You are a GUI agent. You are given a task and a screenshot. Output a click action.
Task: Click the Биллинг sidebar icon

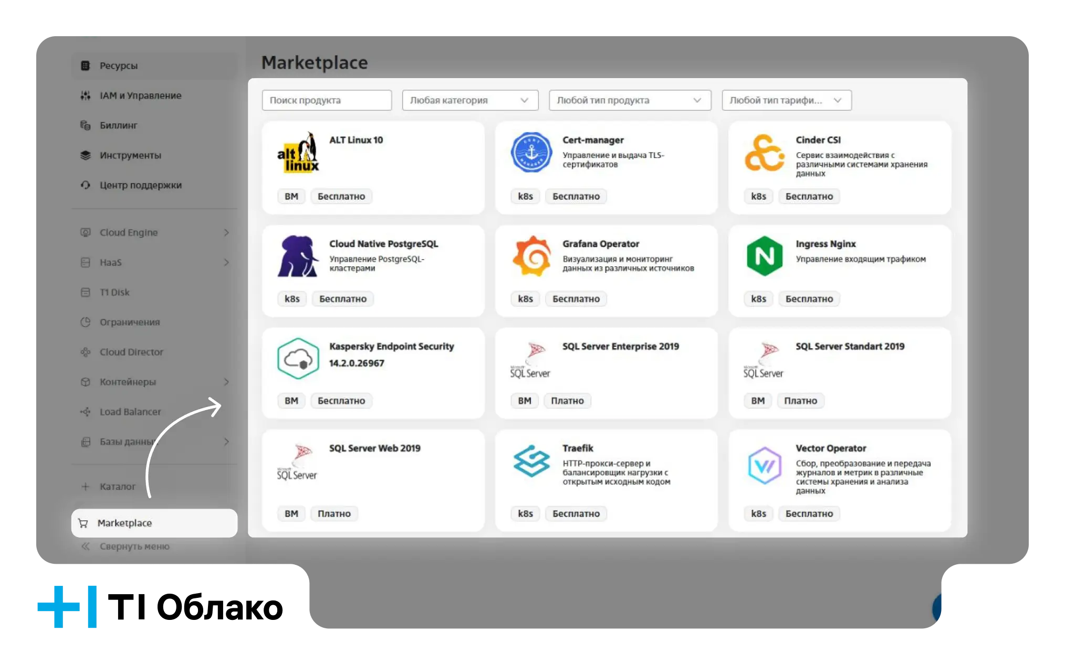(x=85, y=125)
